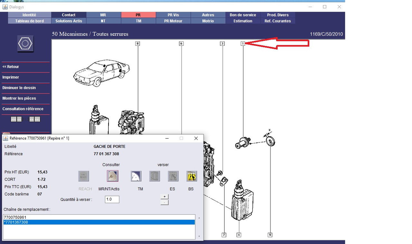Viewport: 412px width, 244px height.
Task: Open the Ref. Courantes tab
Action: coord(278,21)
